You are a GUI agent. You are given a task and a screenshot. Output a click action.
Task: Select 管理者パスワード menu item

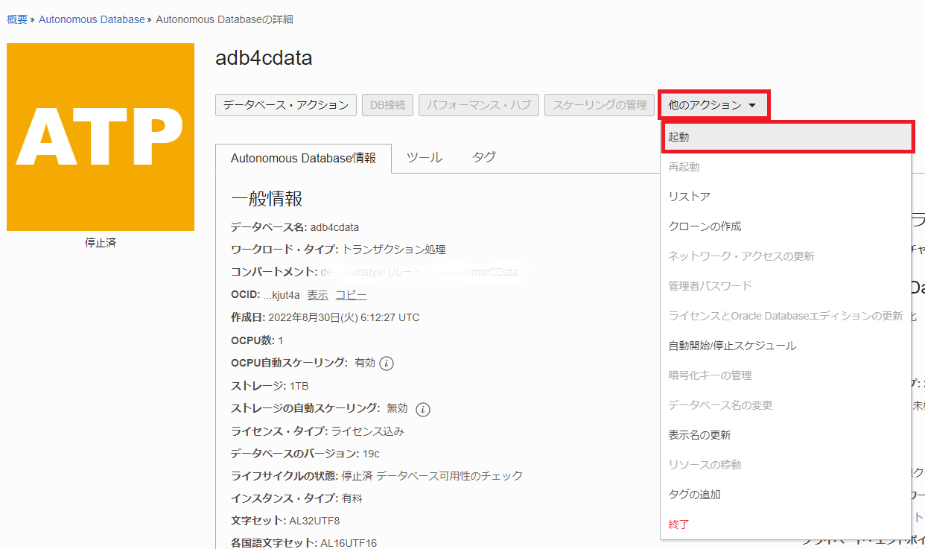[x=786, y=286]
